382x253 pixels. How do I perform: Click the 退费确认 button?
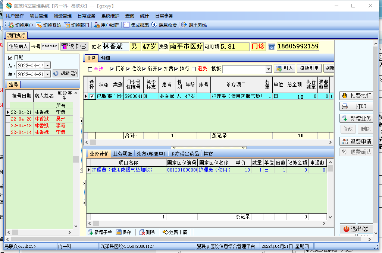356,152
